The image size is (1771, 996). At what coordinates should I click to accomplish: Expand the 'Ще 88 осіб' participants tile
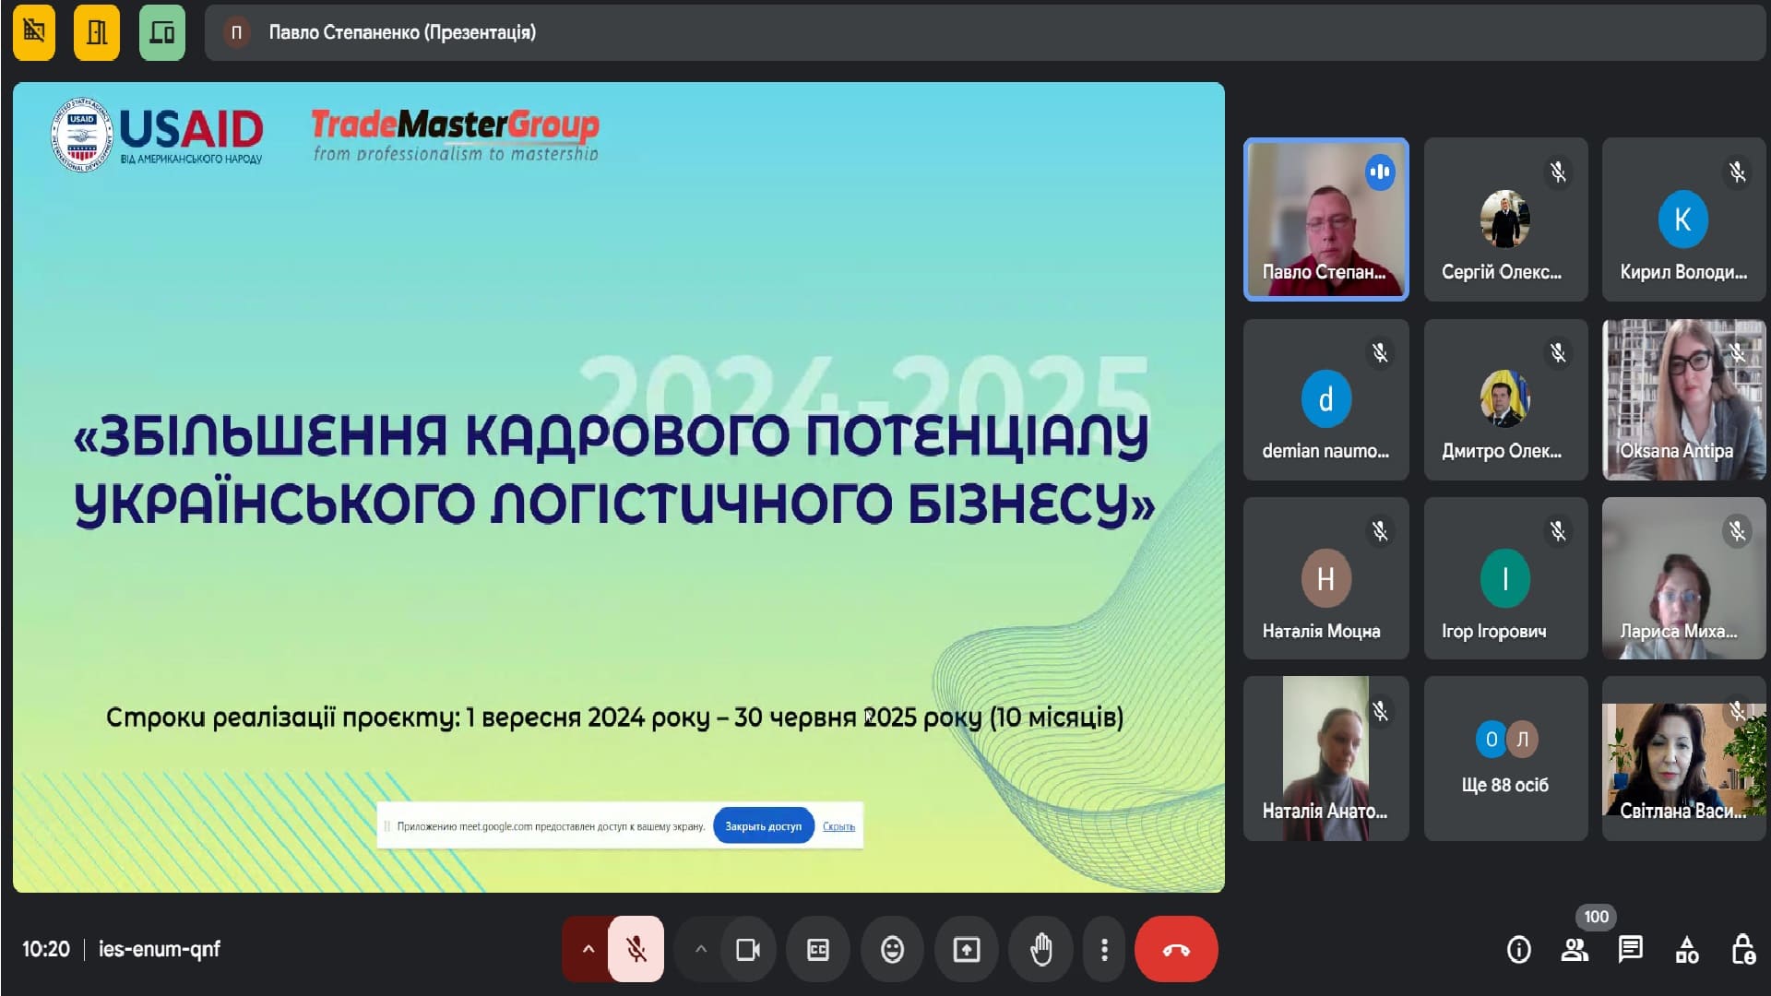[x=1505, y=758]
